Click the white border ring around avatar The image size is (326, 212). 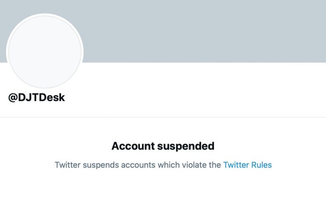(82, 52)
